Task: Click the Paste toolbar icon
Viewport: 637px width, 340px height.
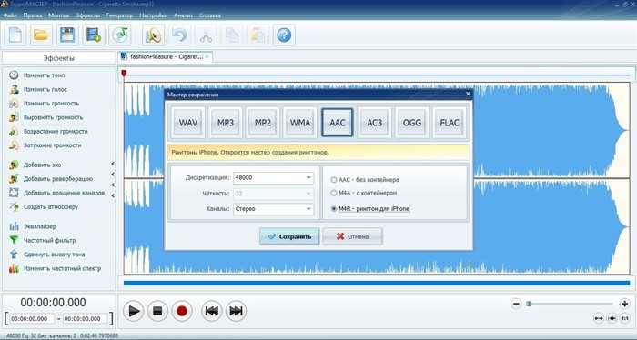Action: tap(258, 35)
